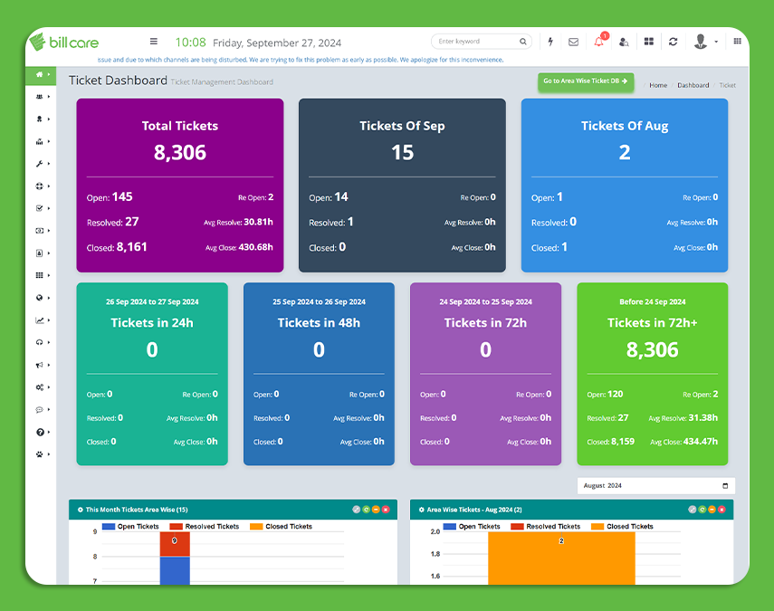Open the user search icon in the header

click(624, 42)
